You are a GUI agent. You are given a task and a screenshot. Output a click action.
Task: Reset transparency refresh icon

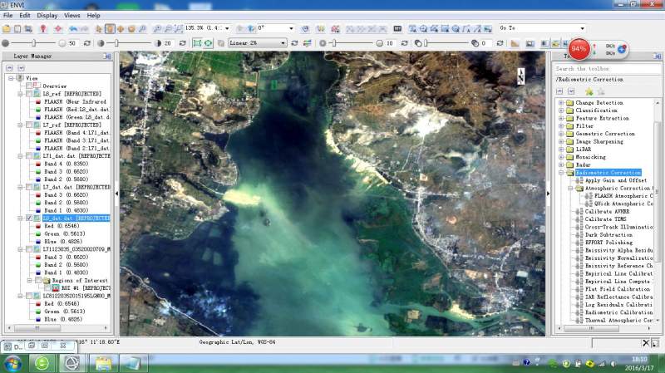click(500, 43)
